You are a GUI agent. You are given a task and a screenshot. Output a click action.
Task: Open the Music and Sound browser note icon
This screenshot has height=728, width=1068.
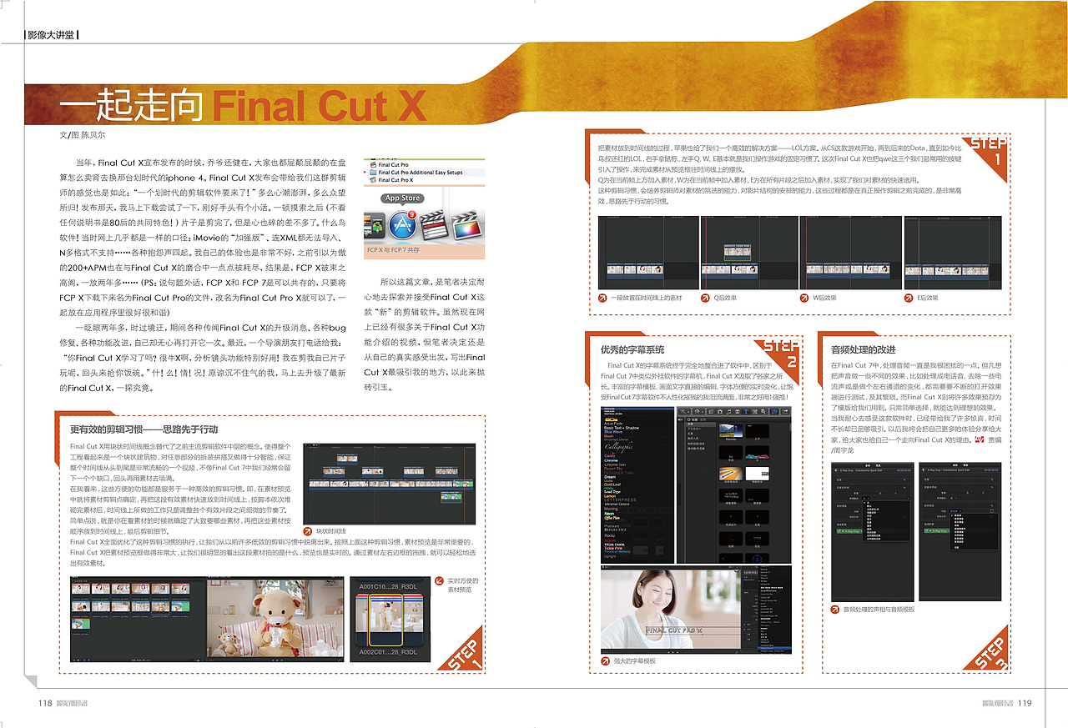pos(728,412)
